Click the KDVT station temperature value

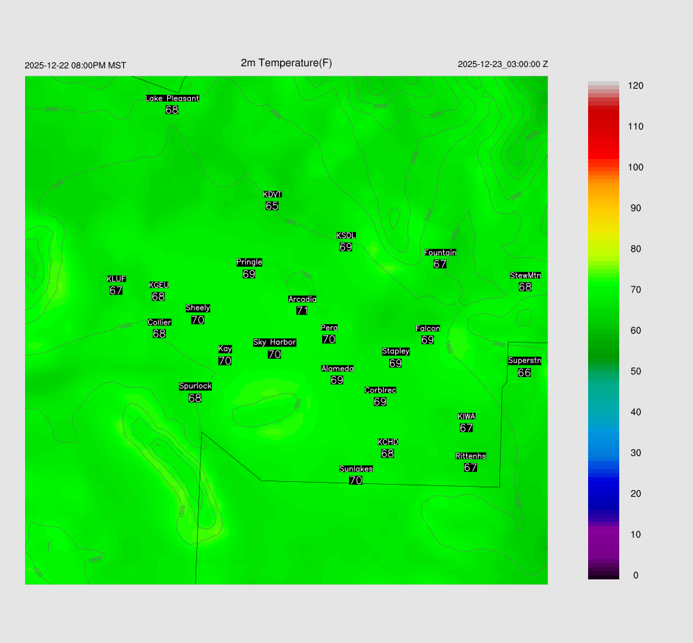pos(272,206)
